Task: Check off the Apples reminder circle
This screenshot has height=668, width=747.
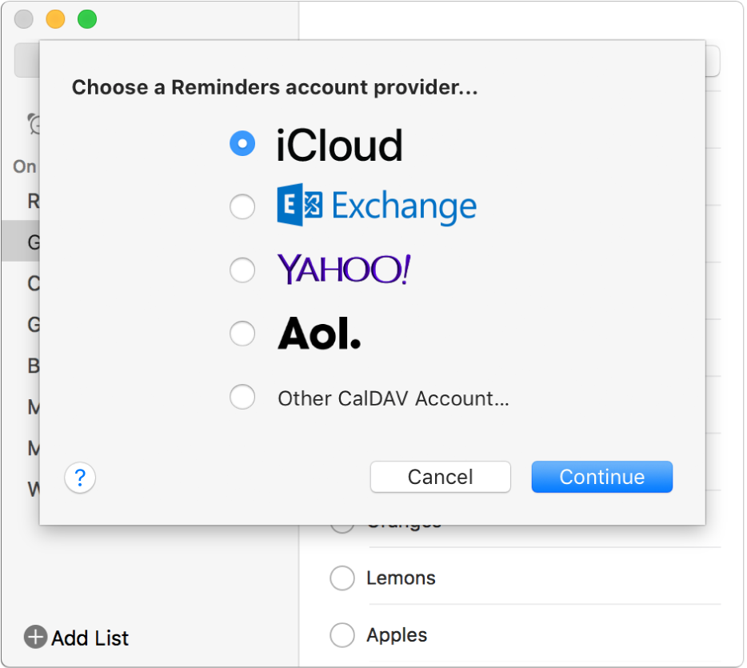Action: click(x=342, y=635)
